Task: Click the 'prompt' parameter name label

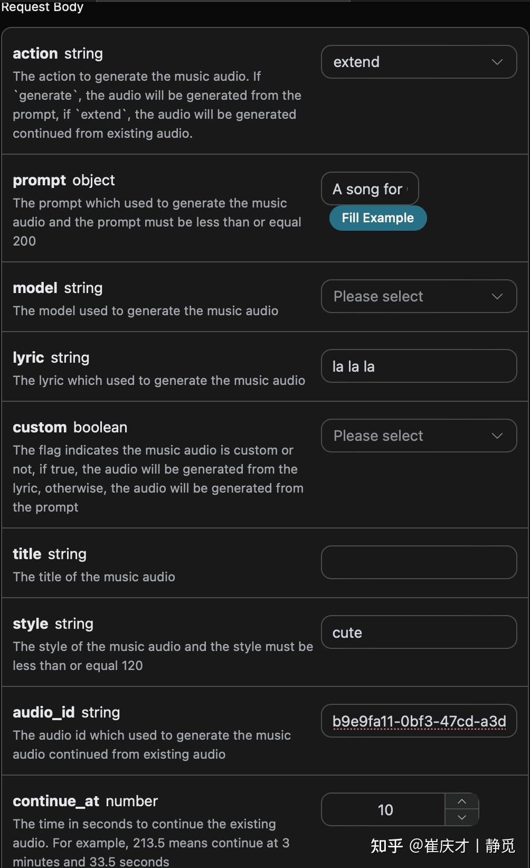Action: pyautogui.click(x=39, y=180)
